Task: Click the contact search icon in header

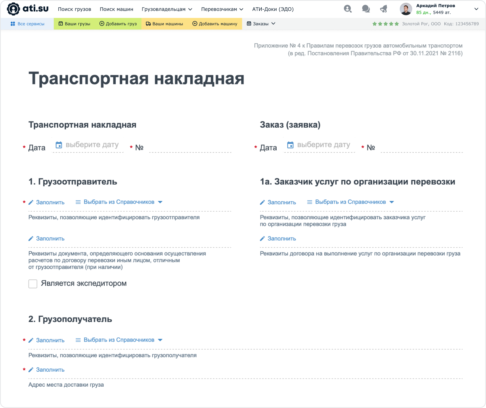Action: pos(347,9)
